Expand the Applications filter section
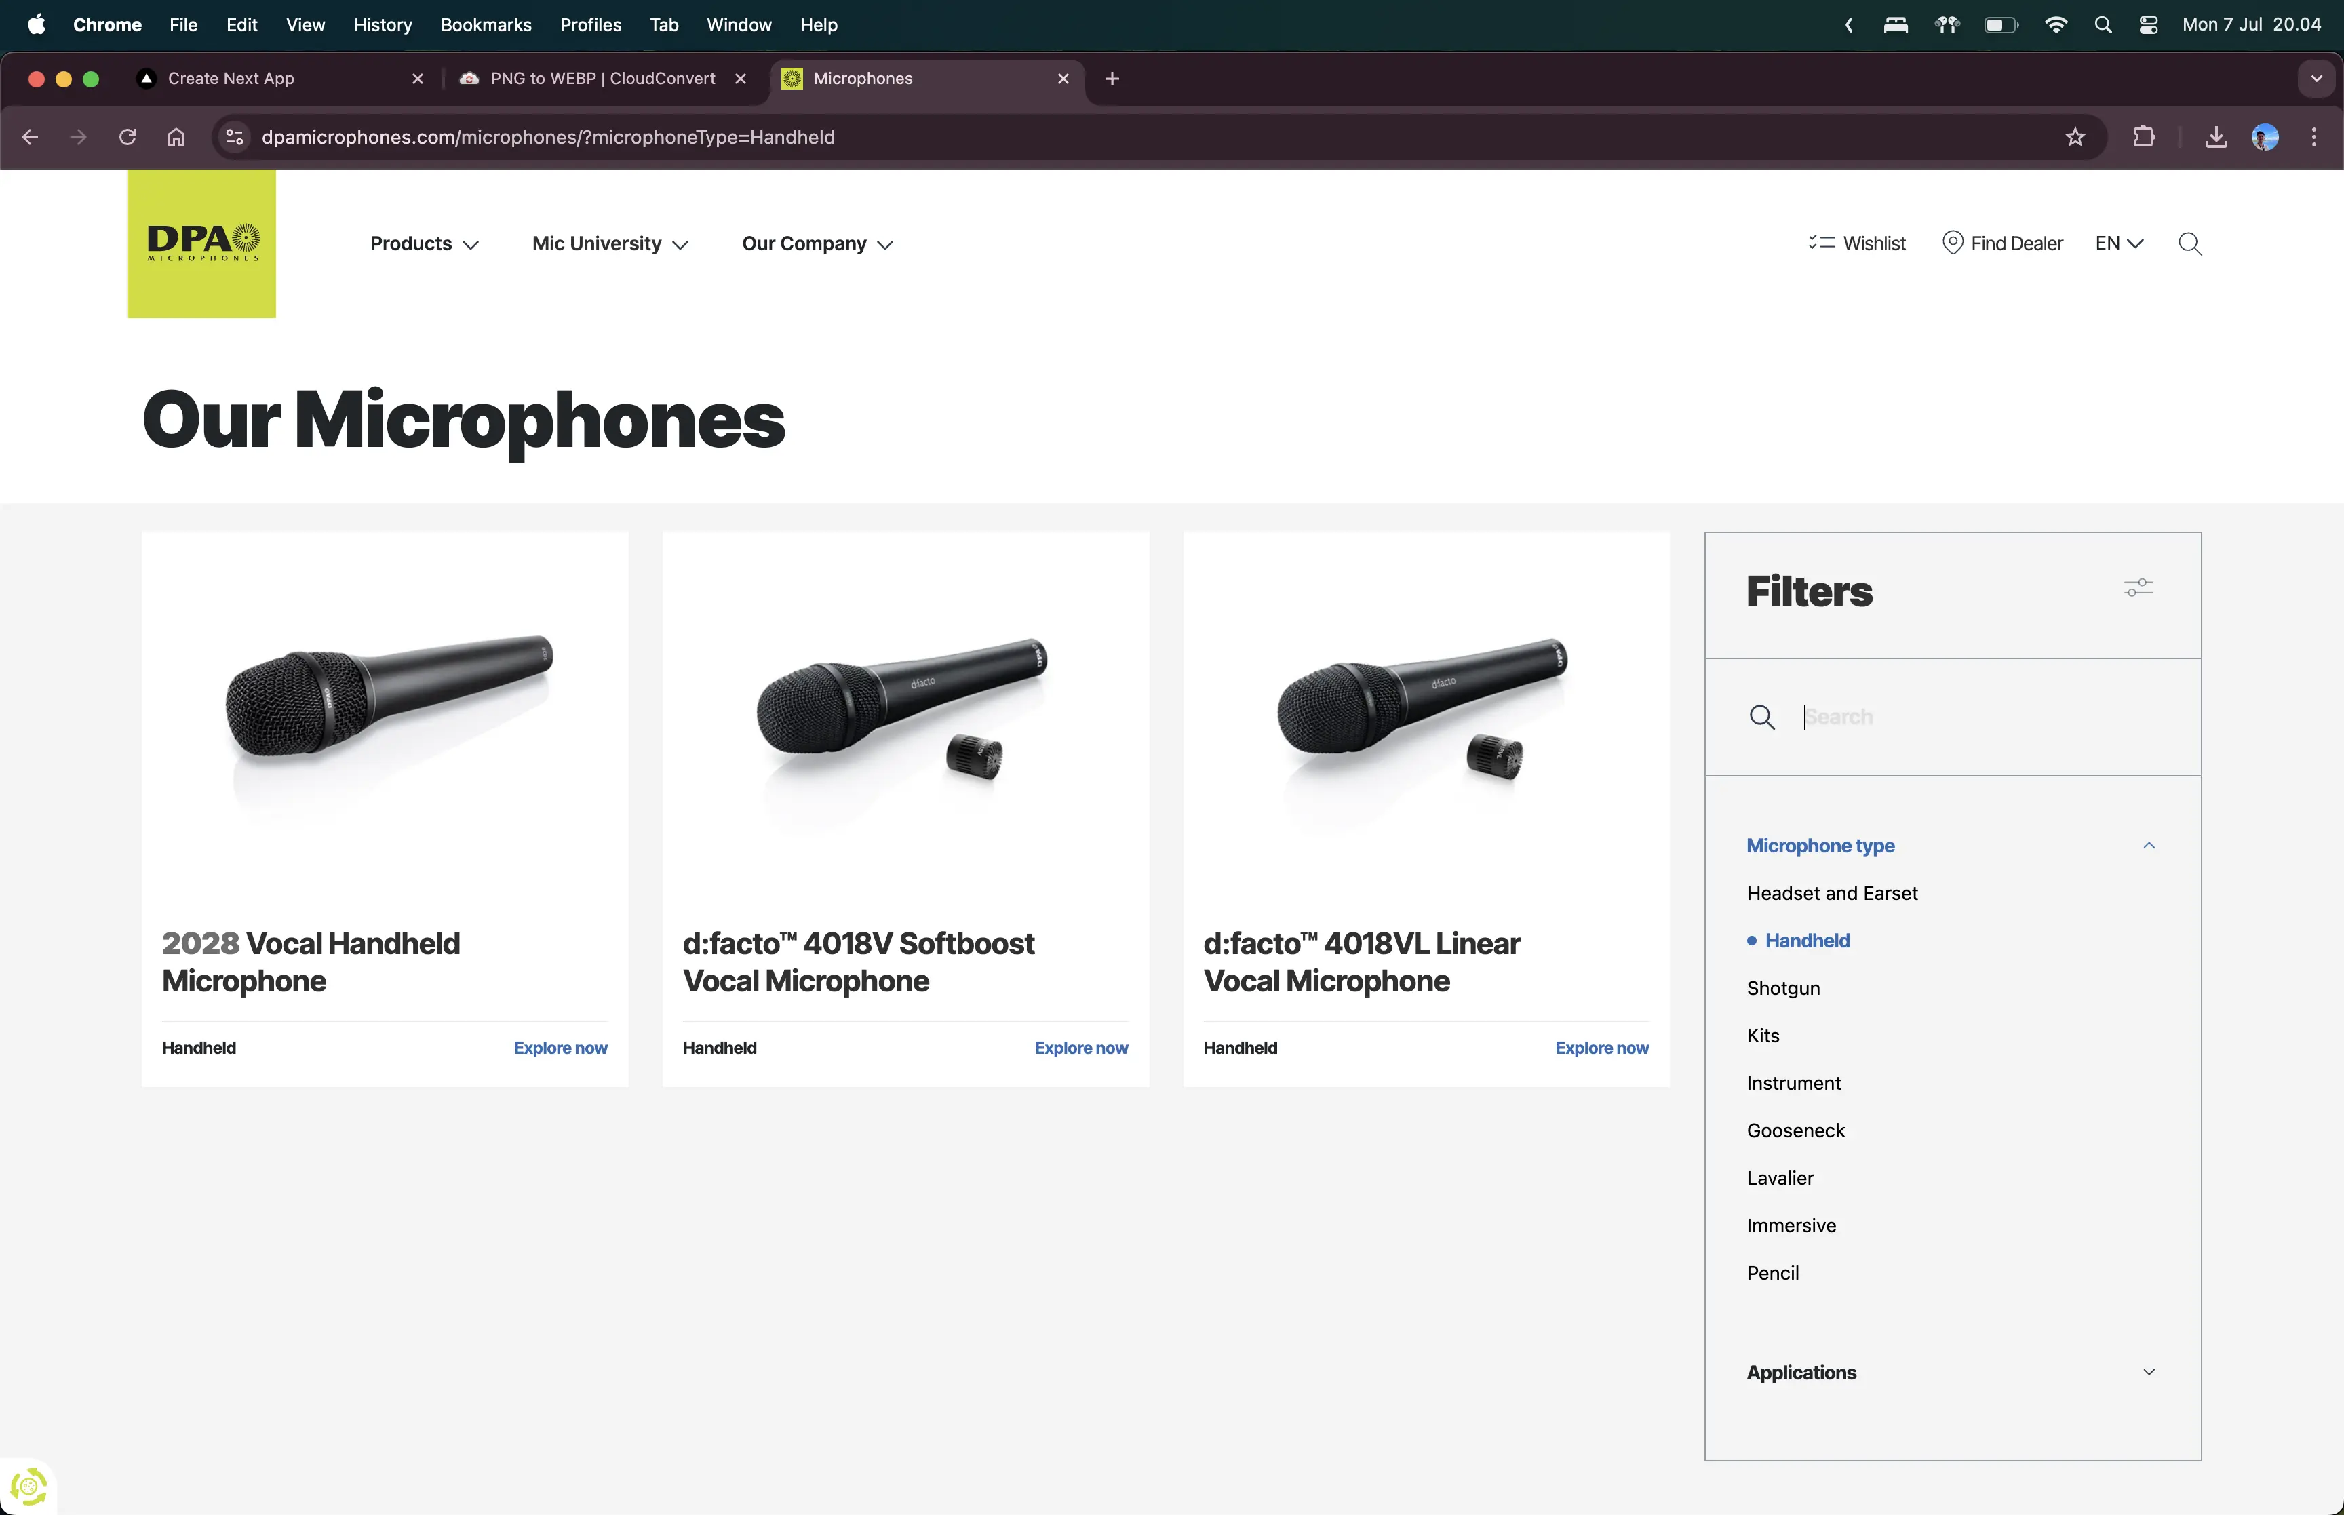 point(2148,1373)
